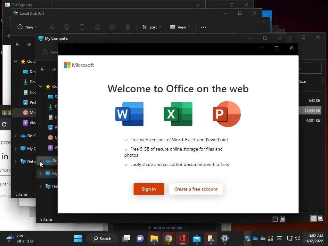Click the PowerPoint icon in Office welcome
Screen dimensions: 328x246
pos(226,114)
